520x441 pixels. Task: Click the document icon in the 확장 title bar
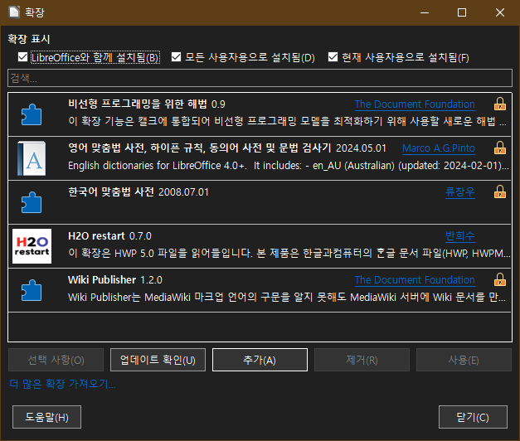(x=14, y=12)
